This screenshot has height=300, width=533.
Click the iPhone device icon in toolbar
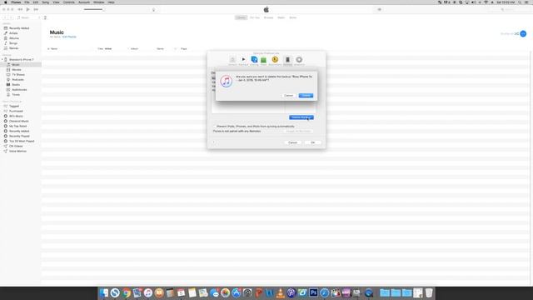click(45, 17)
